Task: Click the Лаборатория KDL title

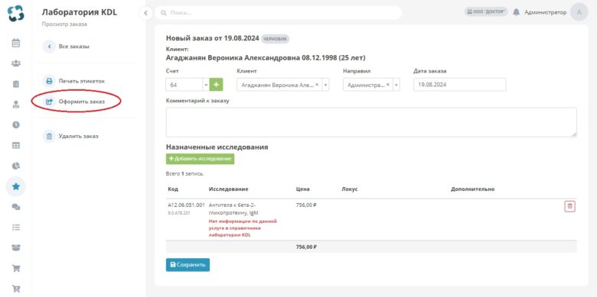Action: 79,12
